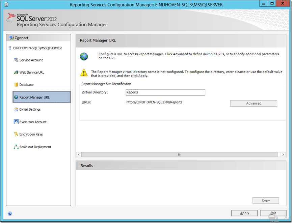The image size is (292, 223).
Task: Click the Web Service URL icon
Action: tap(16, 72)
